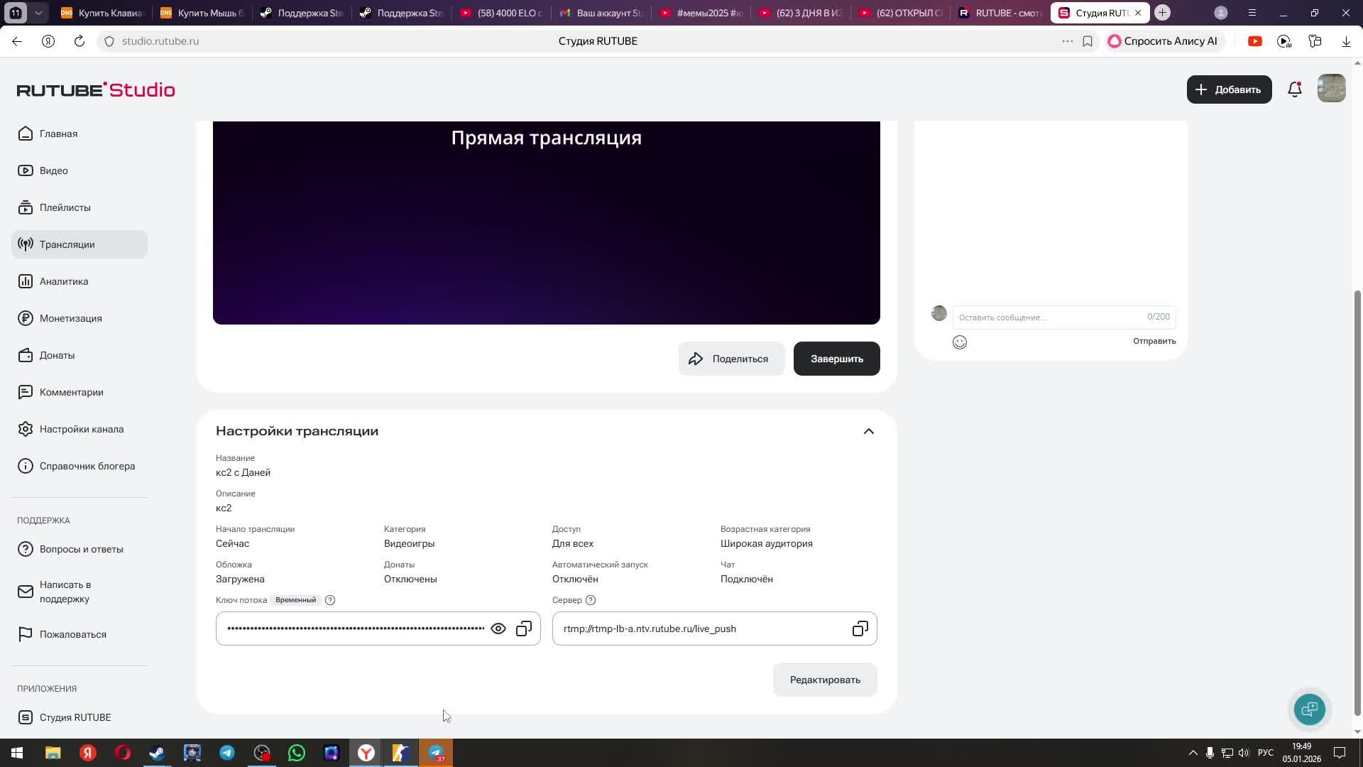
Task: Open the support chat floating widget
Action: tap(1310, 709)
